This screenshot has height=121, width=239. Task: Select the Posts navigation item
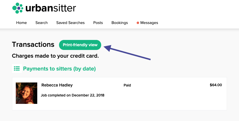pyautogui.click(x=98, y=23)
